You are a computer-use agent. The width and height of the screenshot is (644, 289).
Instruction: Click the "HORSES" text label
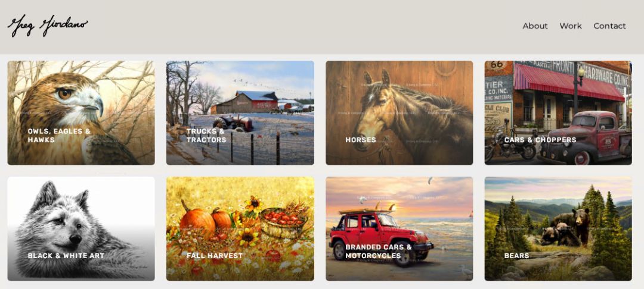coord(361,140)
